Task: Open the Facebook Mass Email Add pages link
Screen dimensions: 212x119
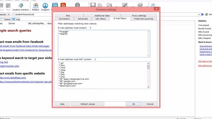Action: click(25, 46)
